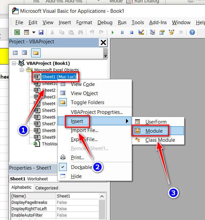This screenshot has height=220, width=205.
Task: Select ThisWorkbook in the project tree
Action: pyautogui.click(x=49, y=144)
